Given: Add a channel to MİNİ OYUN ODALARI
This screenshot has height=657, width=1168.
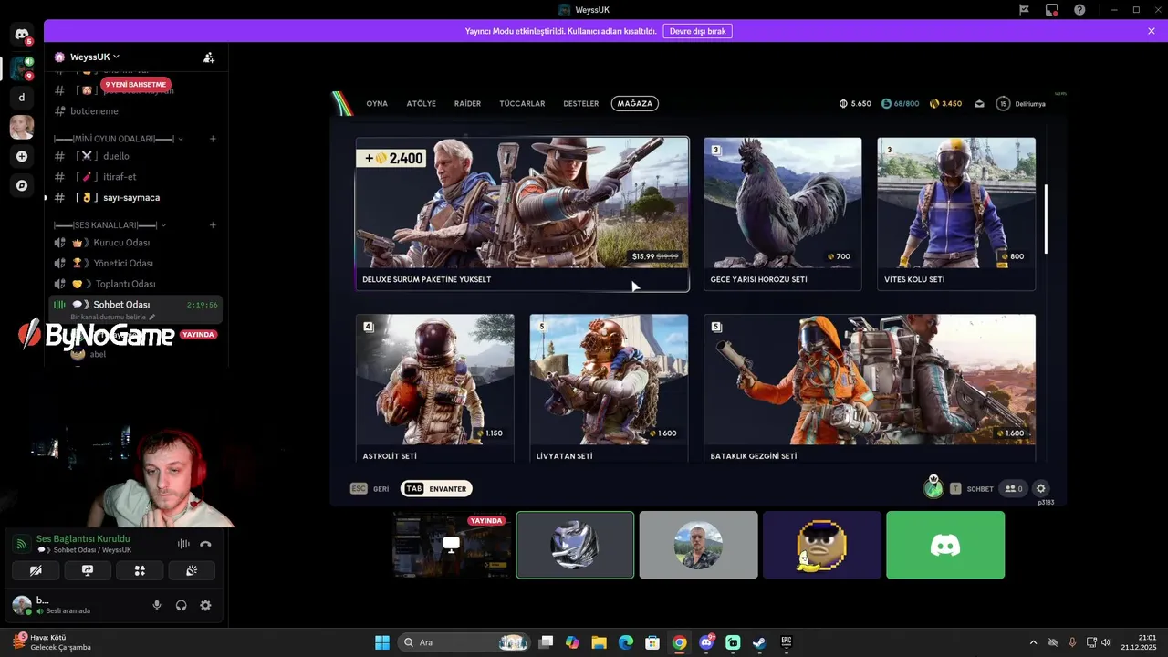Looking at the screenshot, I should 213,139.
